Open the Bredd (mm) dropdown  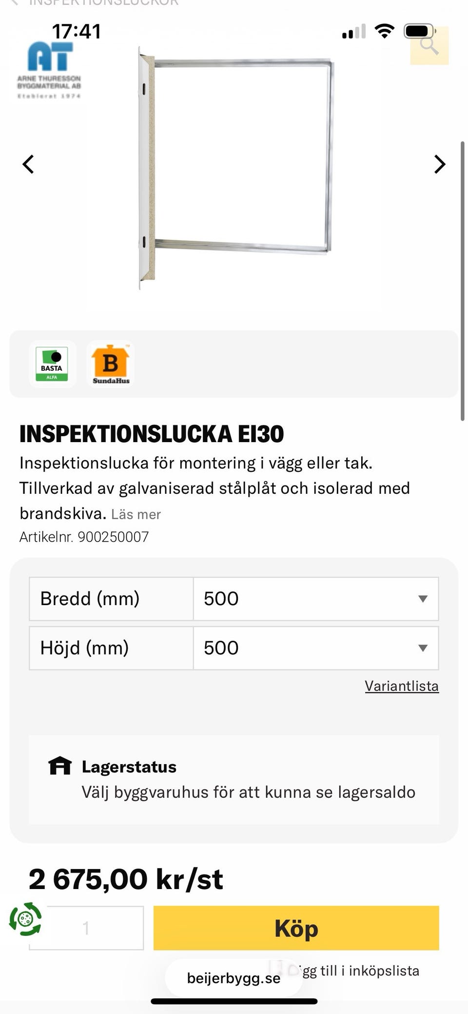click(x=315, y=599)
